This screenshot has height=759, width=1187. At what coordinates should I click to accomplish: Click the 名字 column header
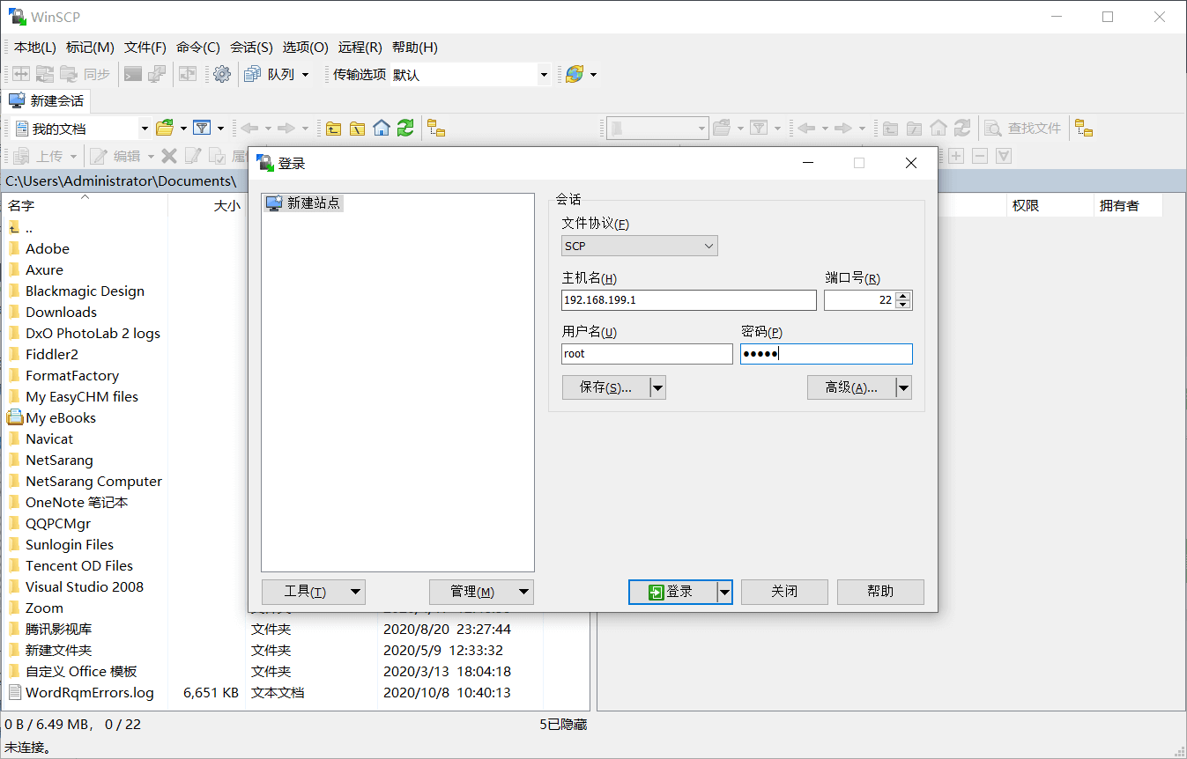click(84, 206)
